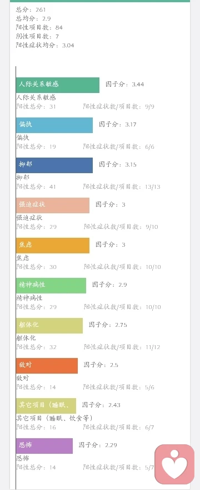Select the green 人际关系敏感 bar
This screenshot has width=200, height=490.
click(58, 85)
